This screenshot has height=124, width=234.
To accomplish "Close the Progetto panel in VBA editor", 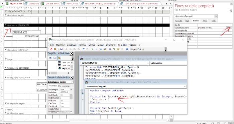I will [72, 53].
